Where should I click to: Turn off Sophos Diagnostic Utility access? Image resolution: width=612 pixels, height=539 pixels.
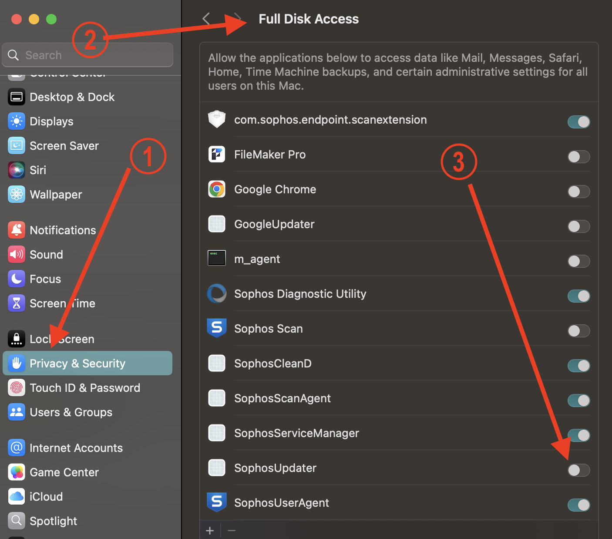tap(579, 296)
